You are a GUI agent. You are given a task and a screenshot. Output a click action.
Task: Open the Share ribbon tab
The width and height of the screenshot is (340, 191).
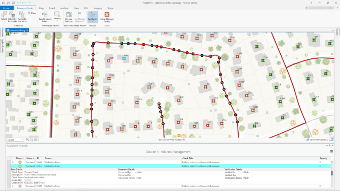coord(110,8)
